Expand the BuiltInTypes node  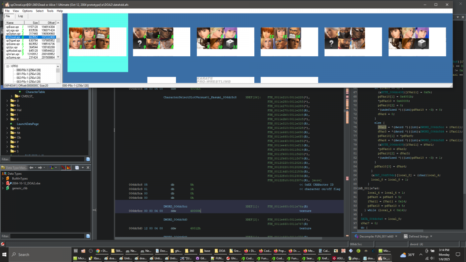tap(3, 178)
